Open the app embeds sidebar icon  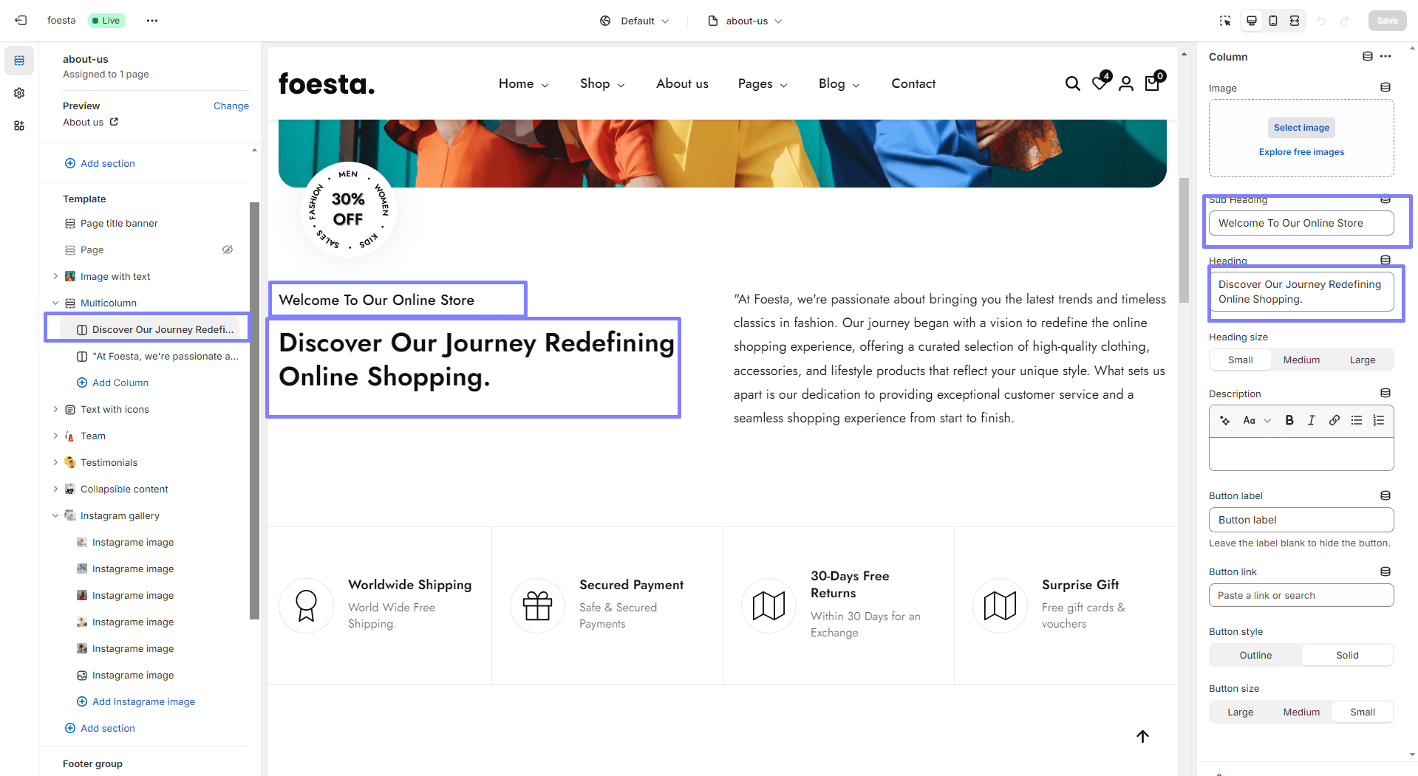pyautogui.click(x=19, y=126)
